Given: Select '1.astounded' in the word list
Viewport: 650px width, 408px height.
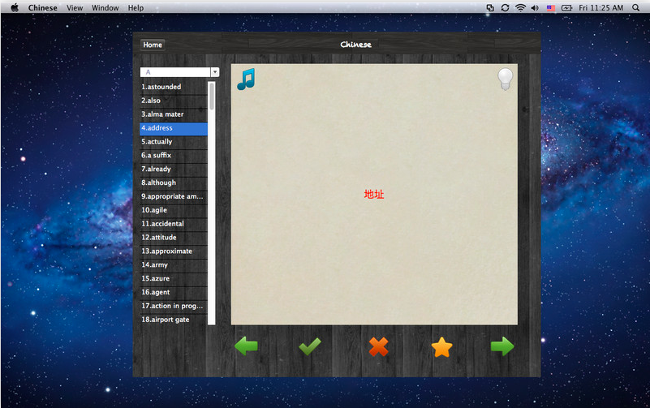Looking at the screenshot, I should (x=174, y=87).
